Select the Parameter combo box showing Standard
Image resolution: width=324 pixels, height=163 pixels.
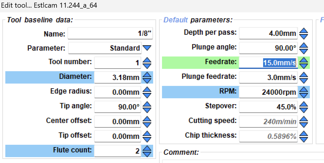tap(105, 48)
